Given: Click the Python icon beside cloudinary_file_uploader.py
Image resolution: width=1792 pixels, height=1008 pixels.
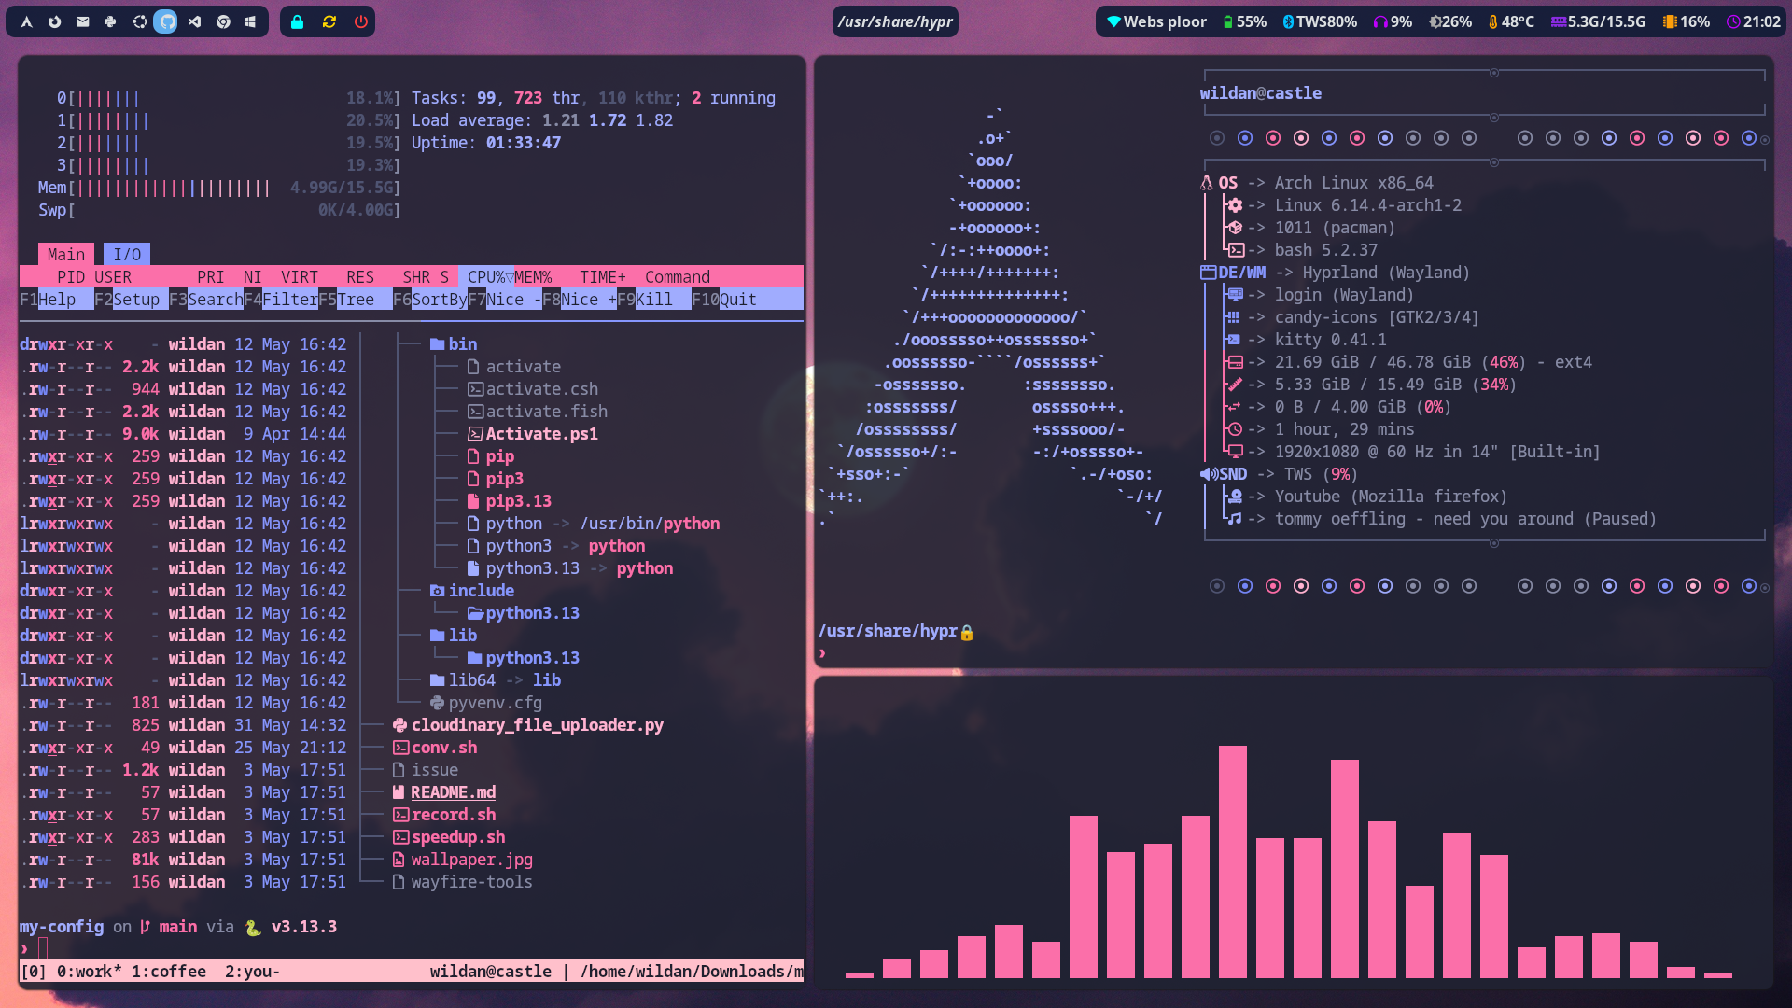Looking at the screenshot, I should 399,725.
